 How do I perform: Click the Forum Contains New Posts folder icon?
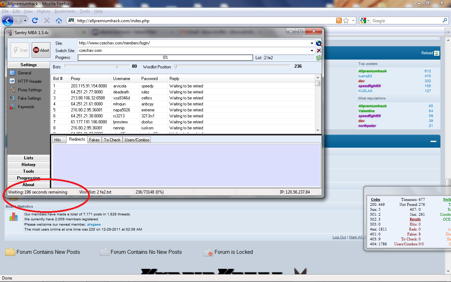point(10,252)
